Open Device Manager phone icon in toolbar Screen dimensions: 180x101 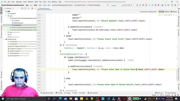click(165, 5)
